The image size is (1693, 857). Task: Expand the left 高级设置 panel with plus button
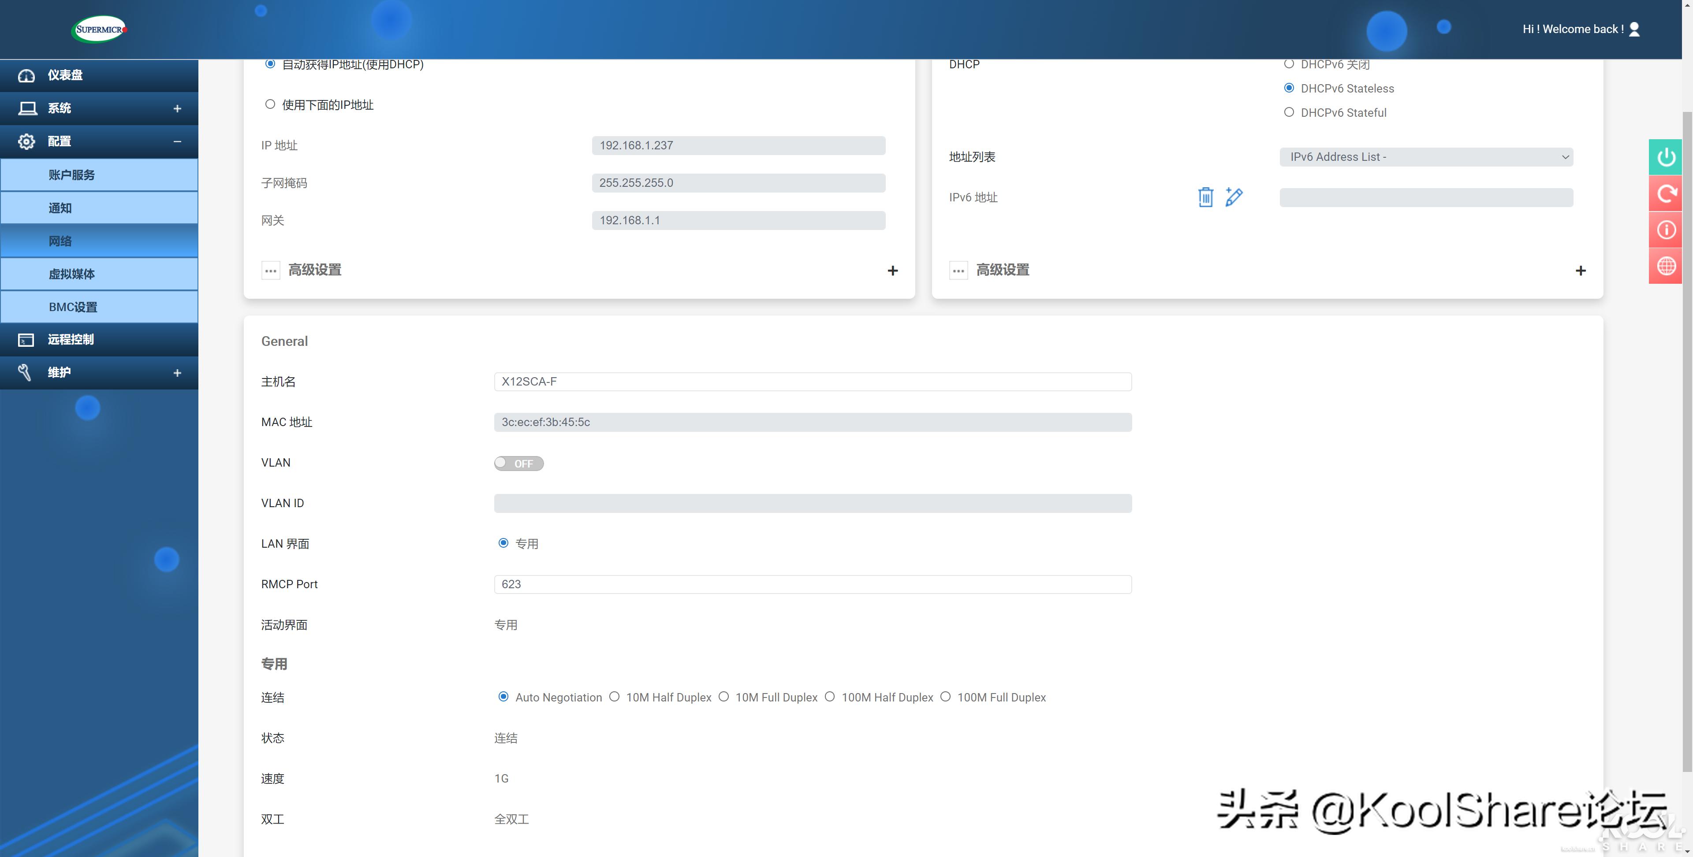pos(892,270)
